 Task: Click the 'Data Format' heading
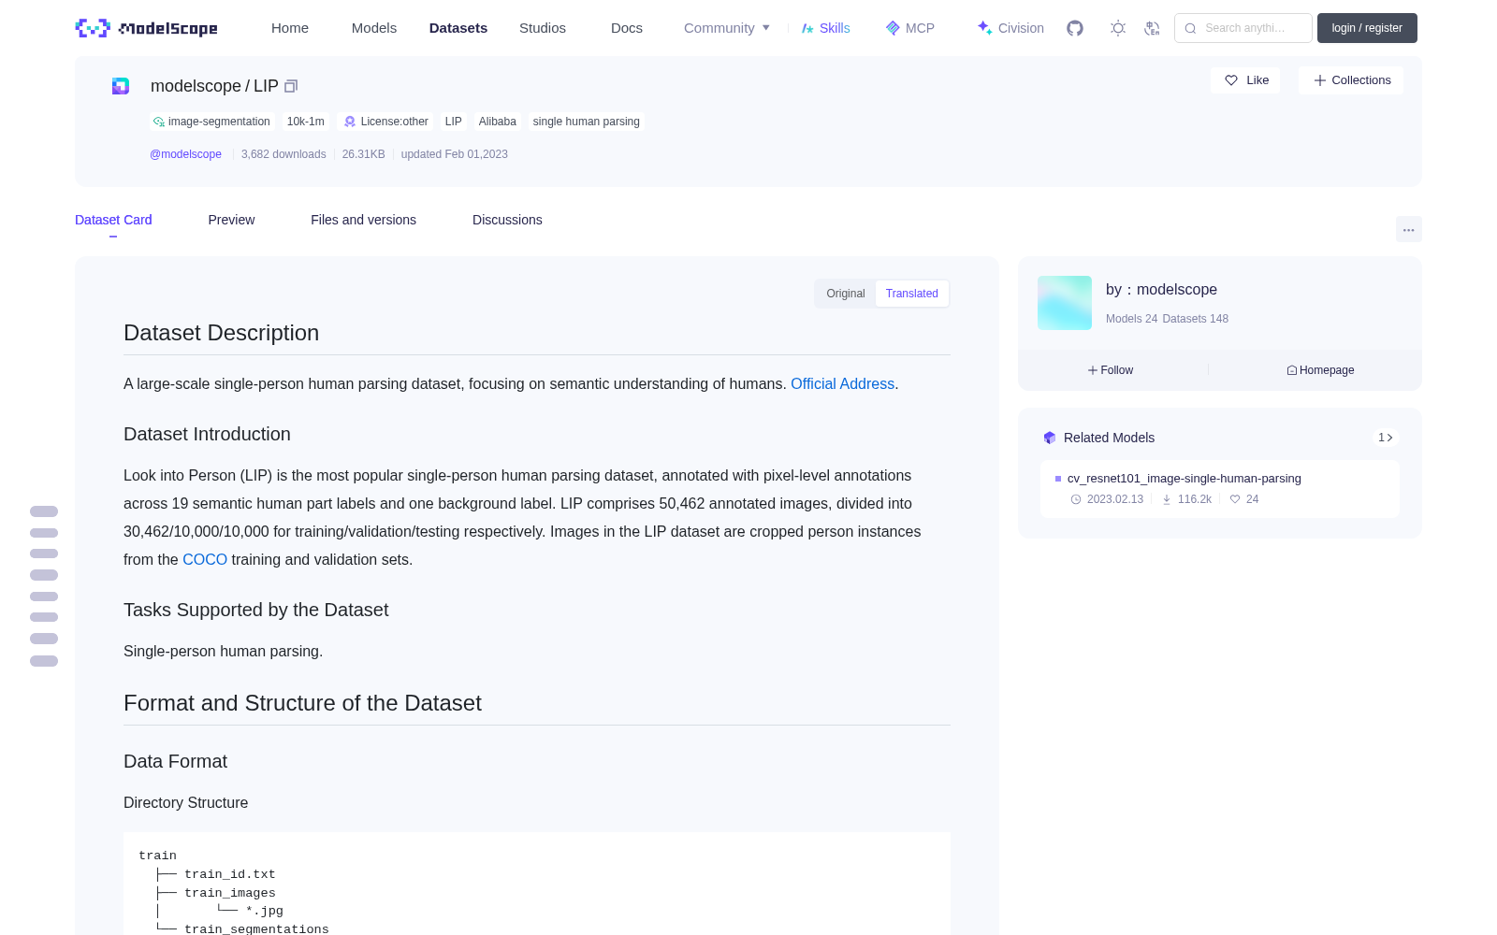pos(175,761)
